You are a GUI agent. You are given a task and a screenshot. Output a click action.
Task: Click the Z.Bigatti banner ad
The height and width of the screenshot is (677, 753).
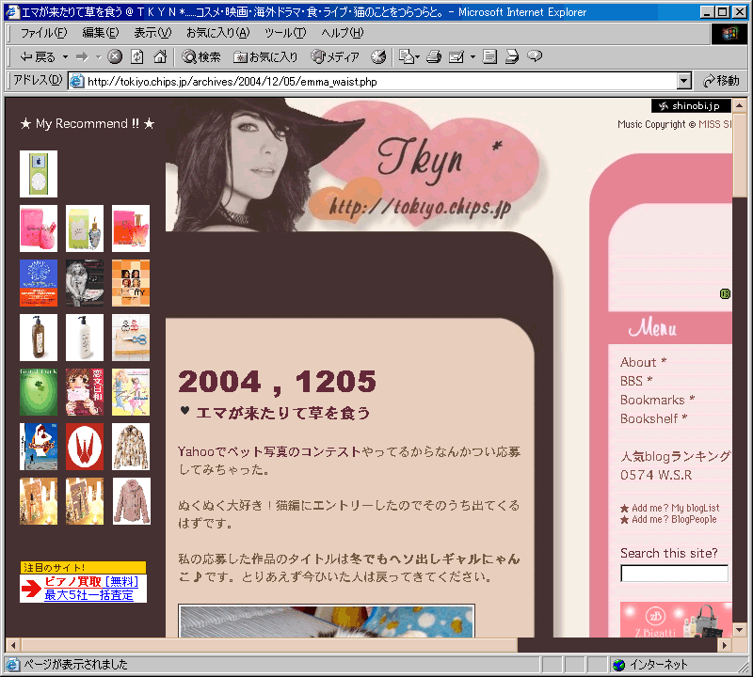pyautogui.click(x=676, y=620)
